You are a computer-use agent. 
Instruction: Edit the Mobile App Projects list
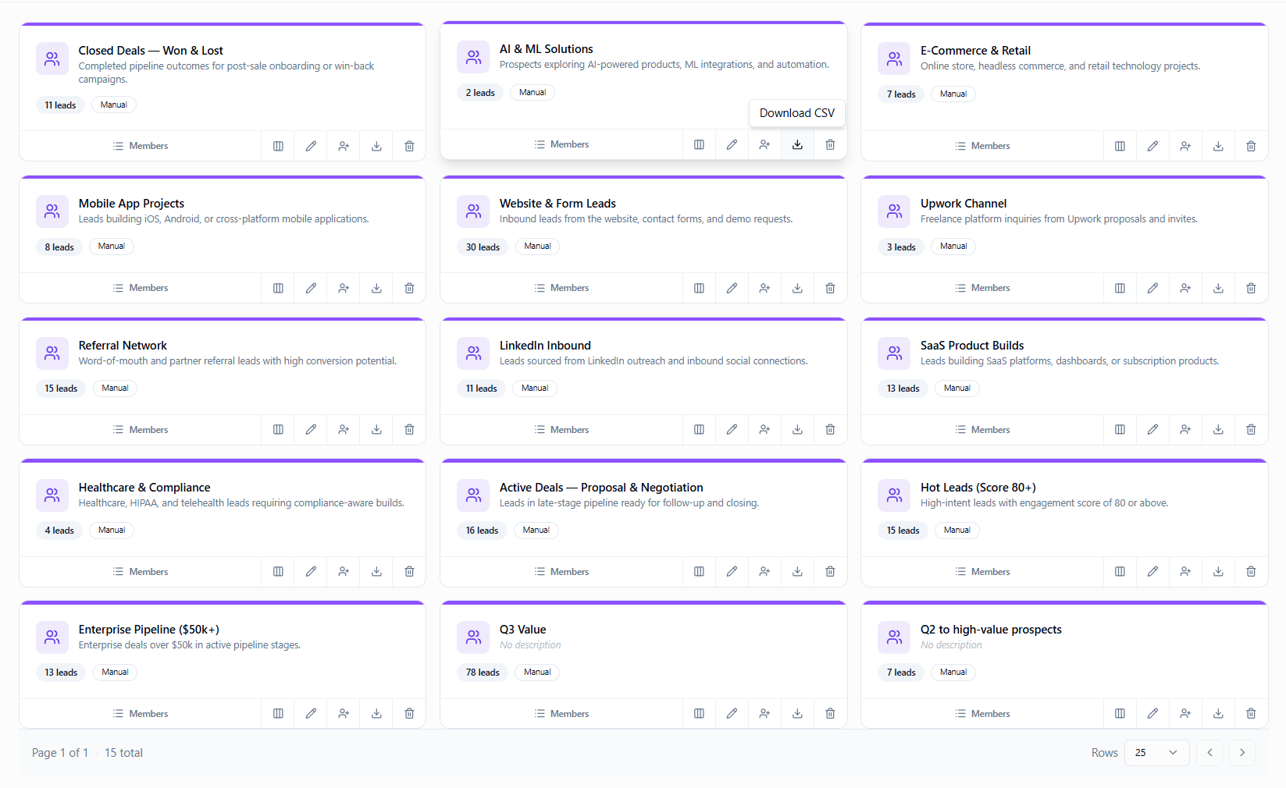point(311,288)
